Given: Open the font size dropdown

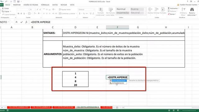Looking at the screenshot, I should [35, 10].
